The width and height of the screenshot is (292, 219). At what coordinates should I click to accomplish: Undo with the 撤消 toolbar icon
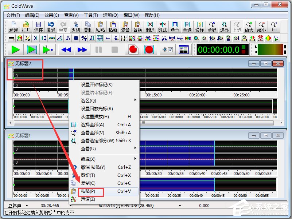[51, 27]
